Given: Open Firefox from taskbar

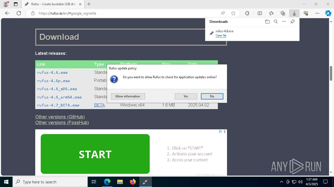Looking at the screenshot, I should tap(133, 182).
